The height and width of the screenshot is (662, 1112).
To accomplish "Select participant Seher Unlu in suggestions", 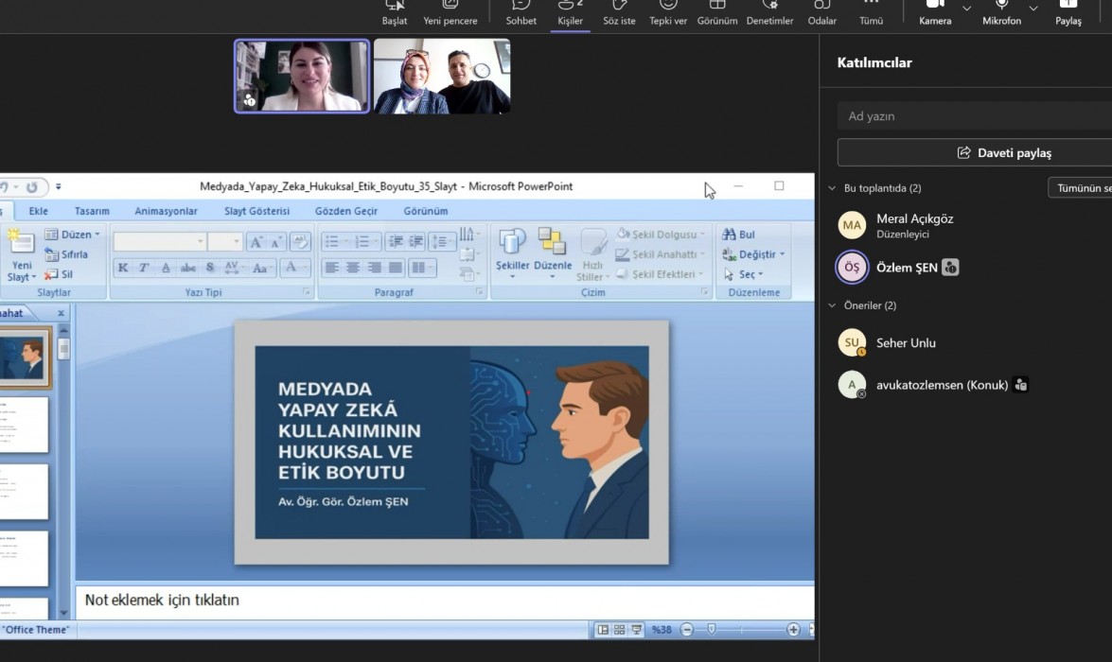I will pos(906,342).
